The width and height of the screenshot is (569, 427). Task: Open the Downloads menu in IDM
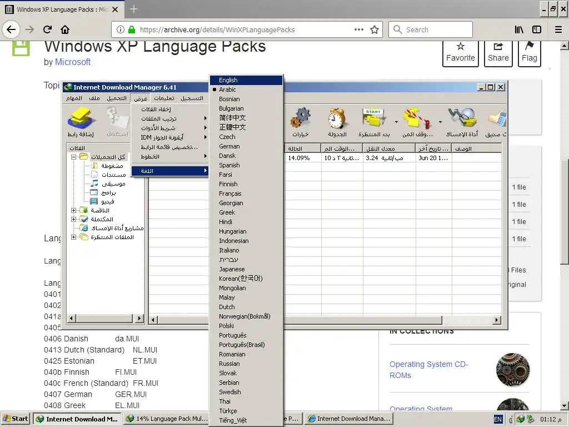[x=117, y=98]
